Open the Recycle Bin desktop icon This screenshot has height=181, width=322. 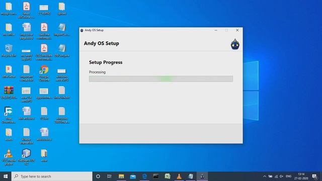pyautogui.click(x=9, y=50)
